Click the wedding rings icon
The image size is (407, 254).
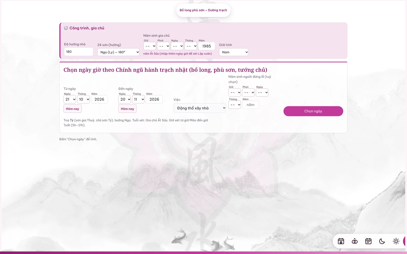tap(355, 241)
